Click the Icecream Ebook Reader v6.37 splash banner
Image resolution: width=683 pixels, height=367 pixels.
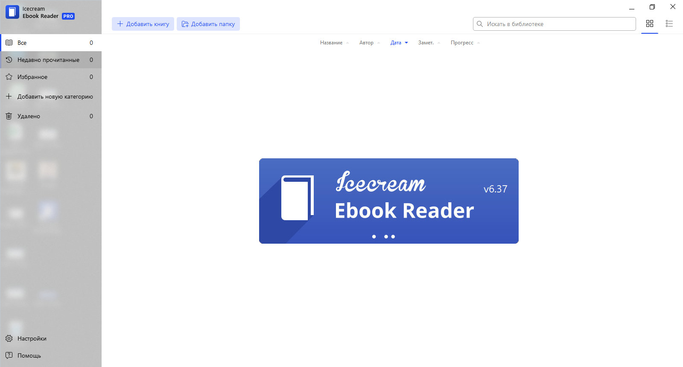tap(389, 201)
